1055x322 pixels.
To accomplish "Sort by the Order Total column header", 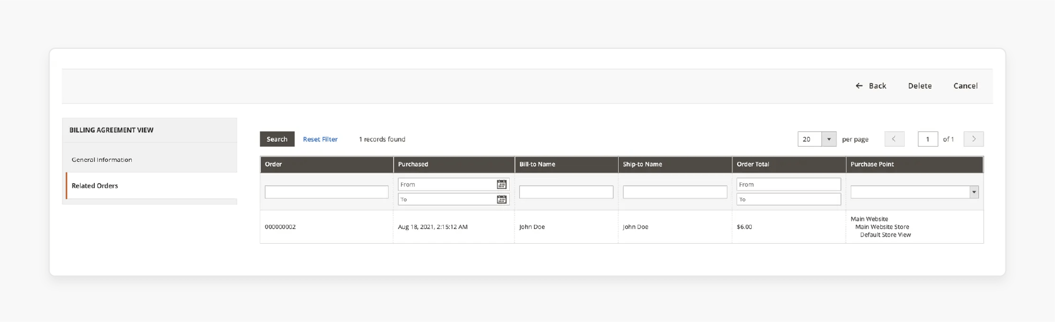I will [789, 164].
